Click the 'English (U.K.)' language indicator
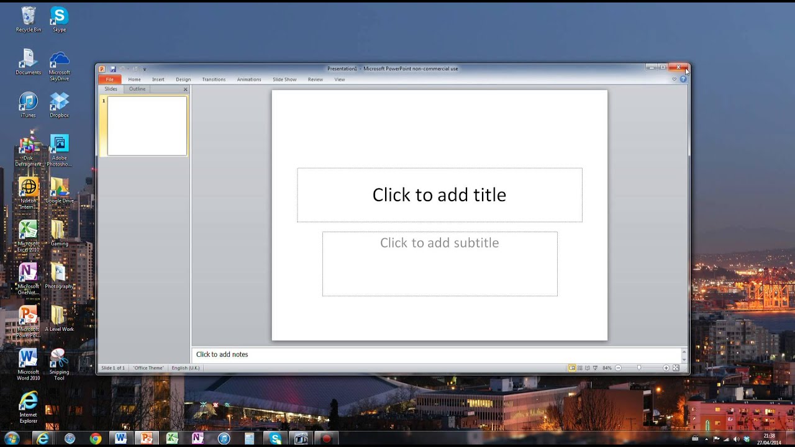The image size is (795, 447). 186,368
